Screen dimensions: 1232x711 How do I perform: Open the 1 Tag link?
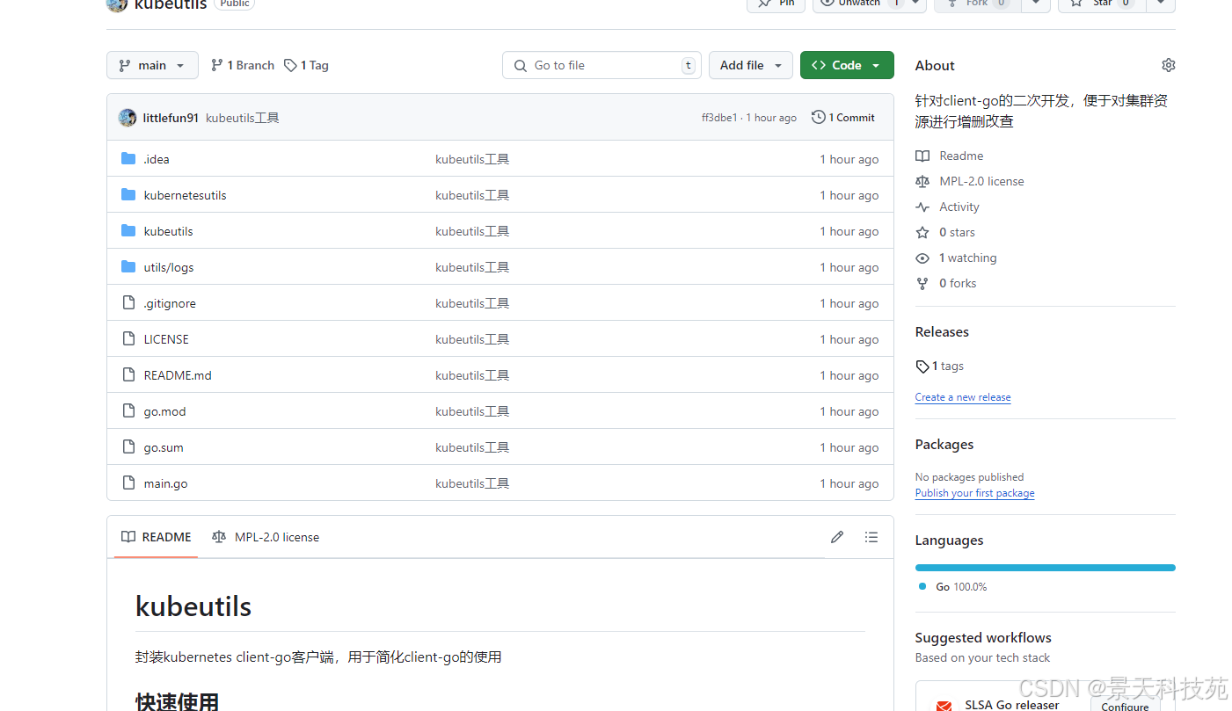(x=306, y=65)
